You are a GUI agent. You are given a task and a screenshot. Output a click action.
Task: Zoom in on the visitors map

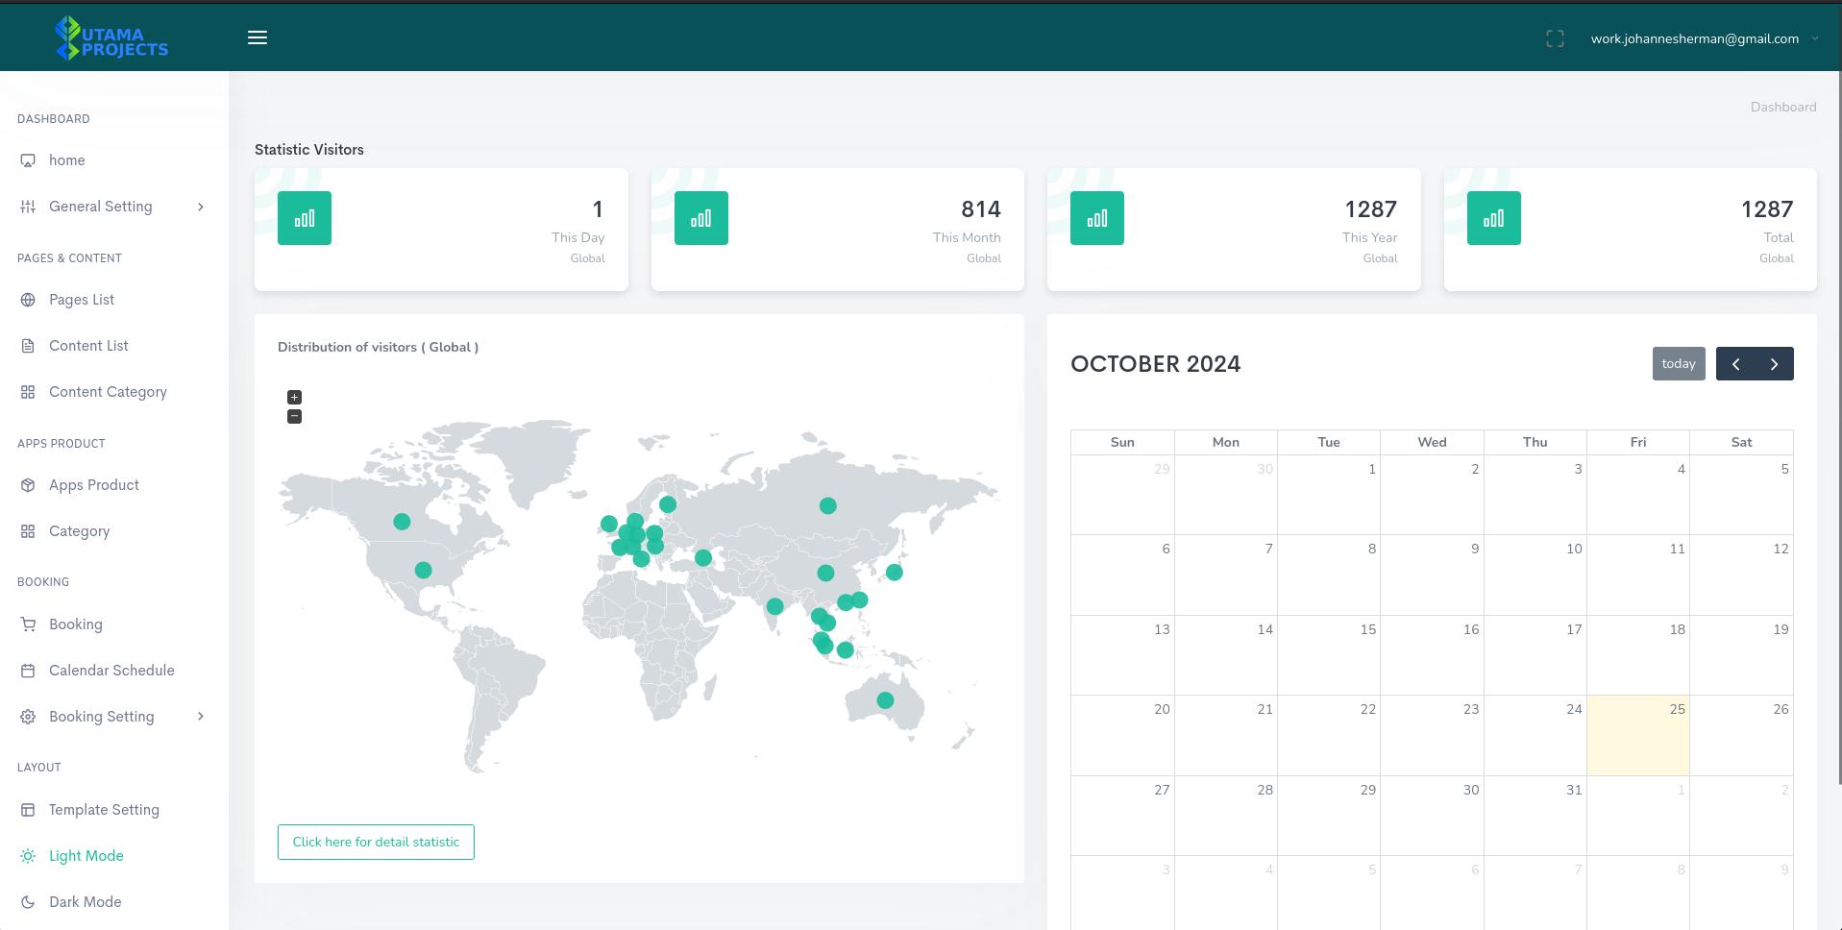(294, 397)
